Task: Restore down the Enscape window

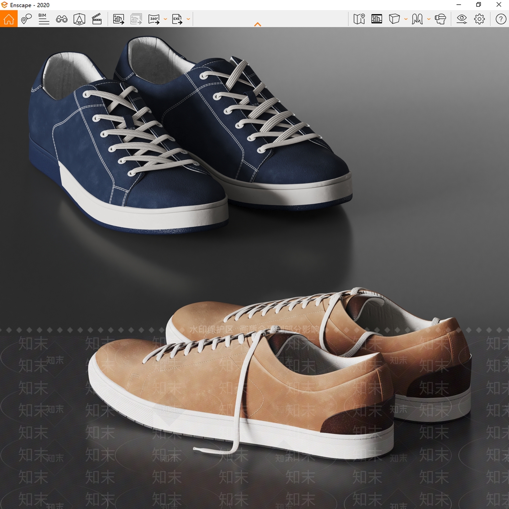Action: [x=478, y=5]
